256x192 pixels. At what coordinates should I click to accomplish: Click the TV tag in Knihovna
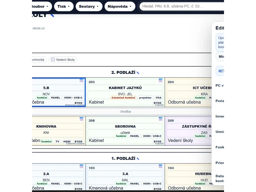[x=57, y=141]
